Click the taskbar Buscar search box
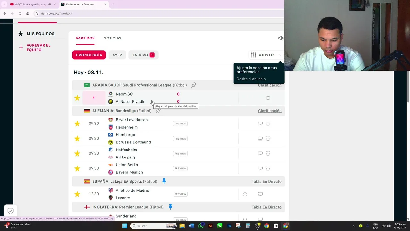The height and width of the screenshot is (231, 410). 154,226
